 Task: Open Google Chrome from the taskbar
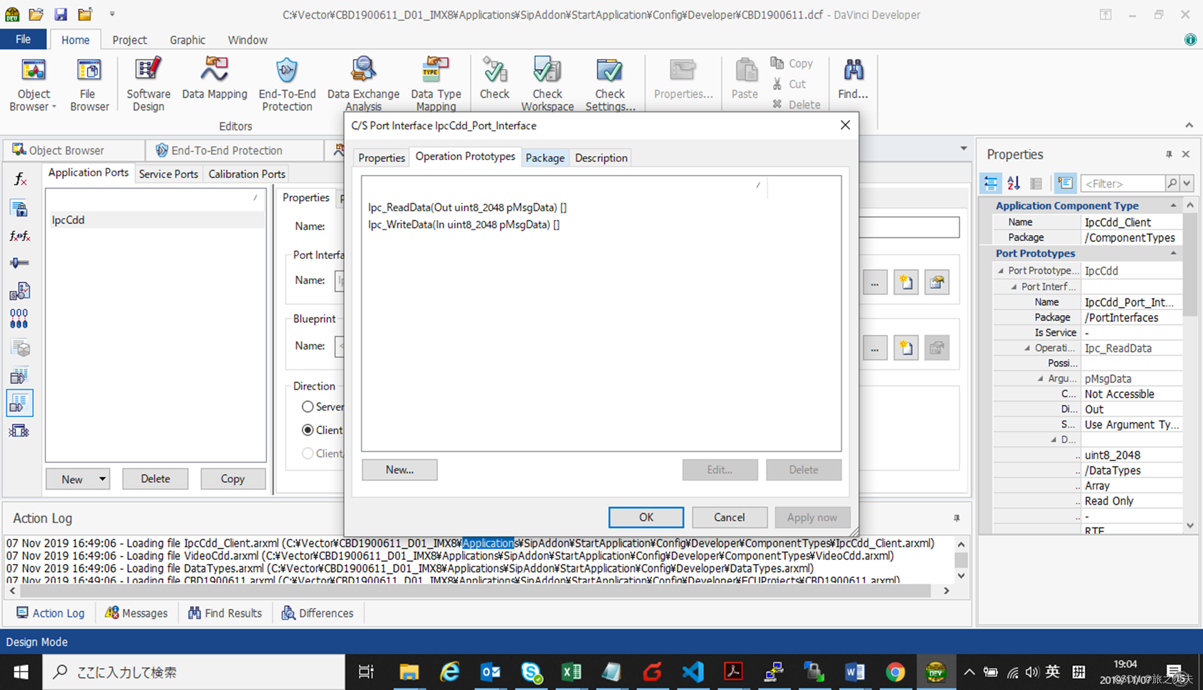pos(895,672)
